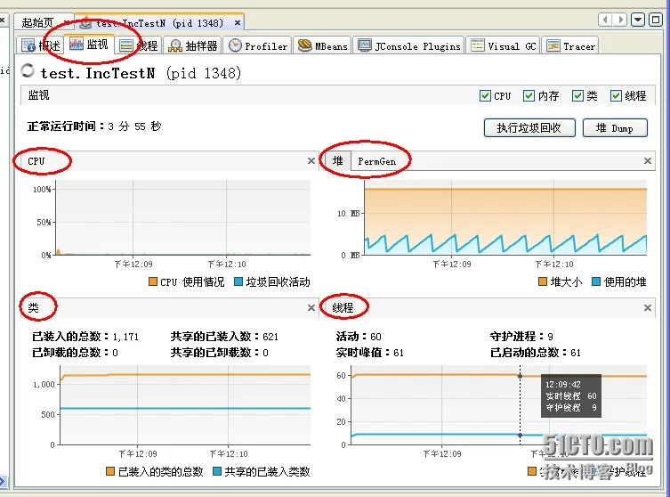The image size is (670, 497).
Task: Close the CPU chart panel
Action: click(x=311, y=161)
